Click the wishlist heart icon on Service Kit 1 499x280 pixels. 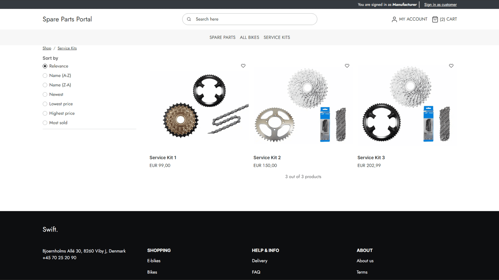pyautogui.click(x=243, y=66)
